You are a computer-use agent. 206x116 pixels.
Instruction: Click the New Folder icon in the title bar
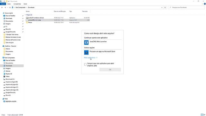pos(7,1)
